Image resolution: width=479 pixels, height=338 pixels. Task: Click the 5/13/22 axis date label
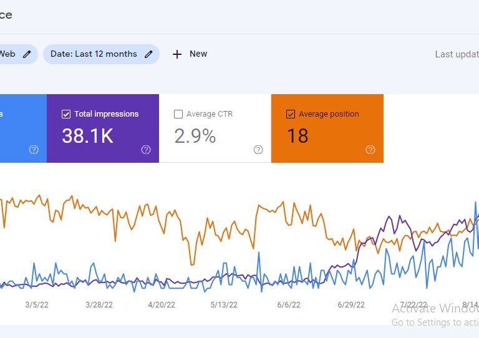pos(224,305)
